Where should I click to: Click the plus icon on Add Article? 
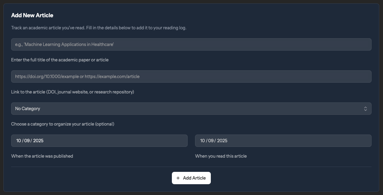tap(178, 178)
